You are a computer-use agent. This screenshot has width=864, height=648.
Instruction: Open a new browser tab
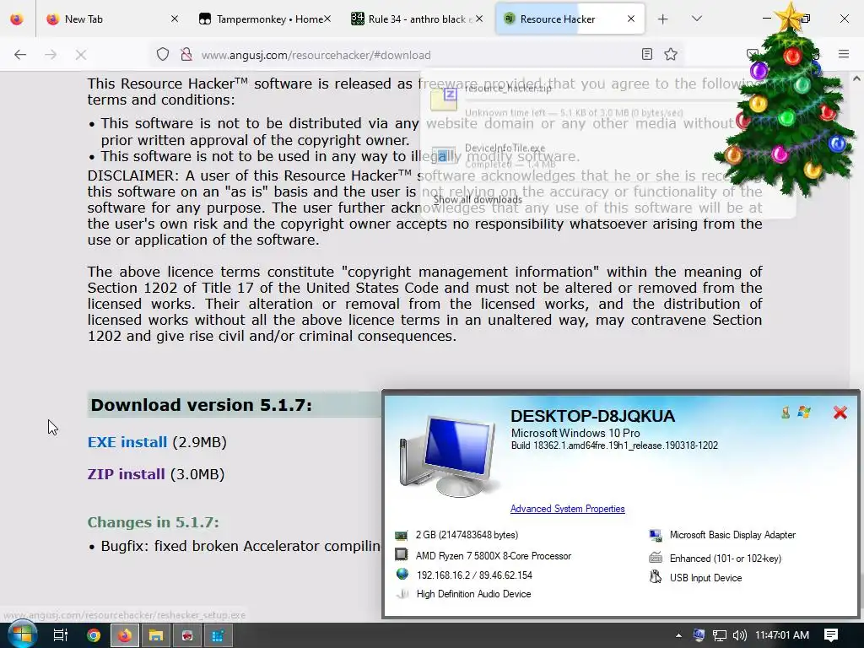(x=663, y=19)
